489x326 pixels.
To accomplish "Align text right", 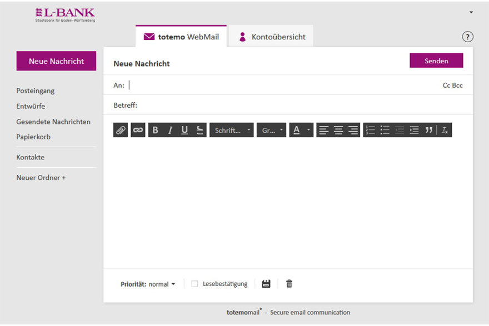I will [353, 130].
